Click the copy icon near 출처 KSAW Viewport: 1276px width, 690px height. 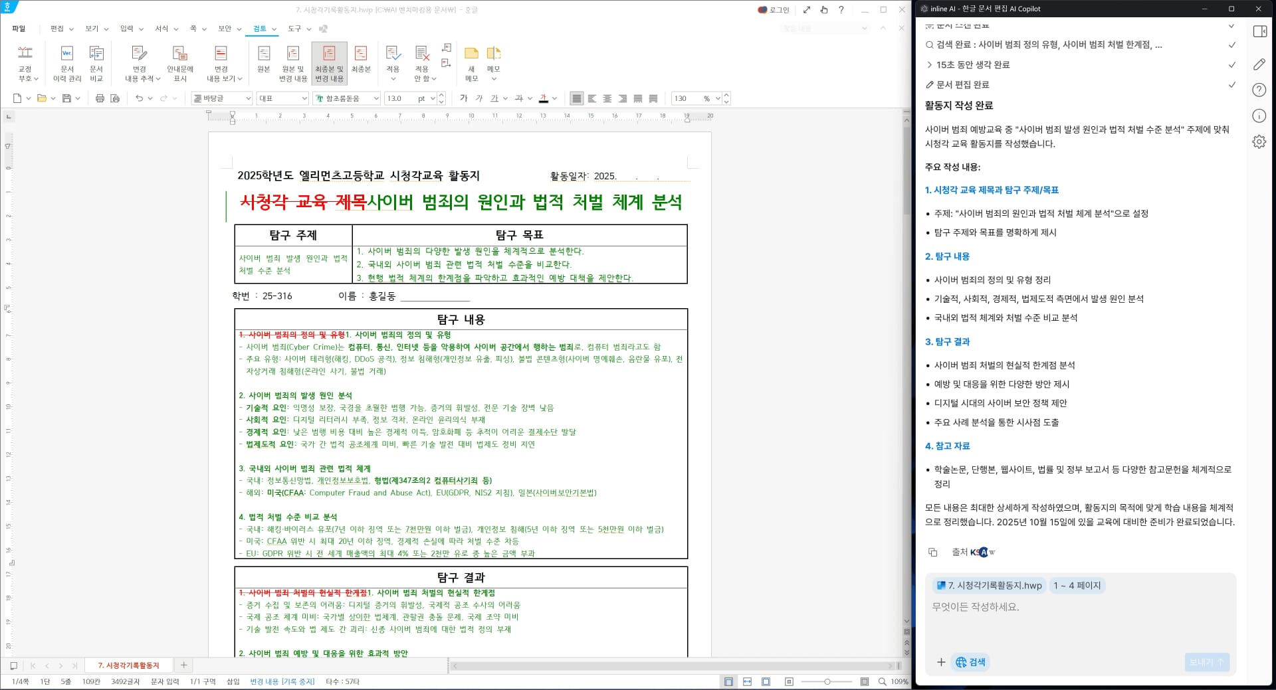click(x=933, y=552)
